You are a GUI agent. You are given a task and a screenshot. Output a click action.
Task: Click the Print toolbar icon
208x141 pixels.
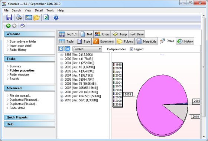point(19,17)
